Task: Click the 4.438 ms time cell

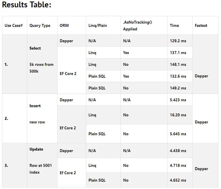Action: [x=178, y=151]
